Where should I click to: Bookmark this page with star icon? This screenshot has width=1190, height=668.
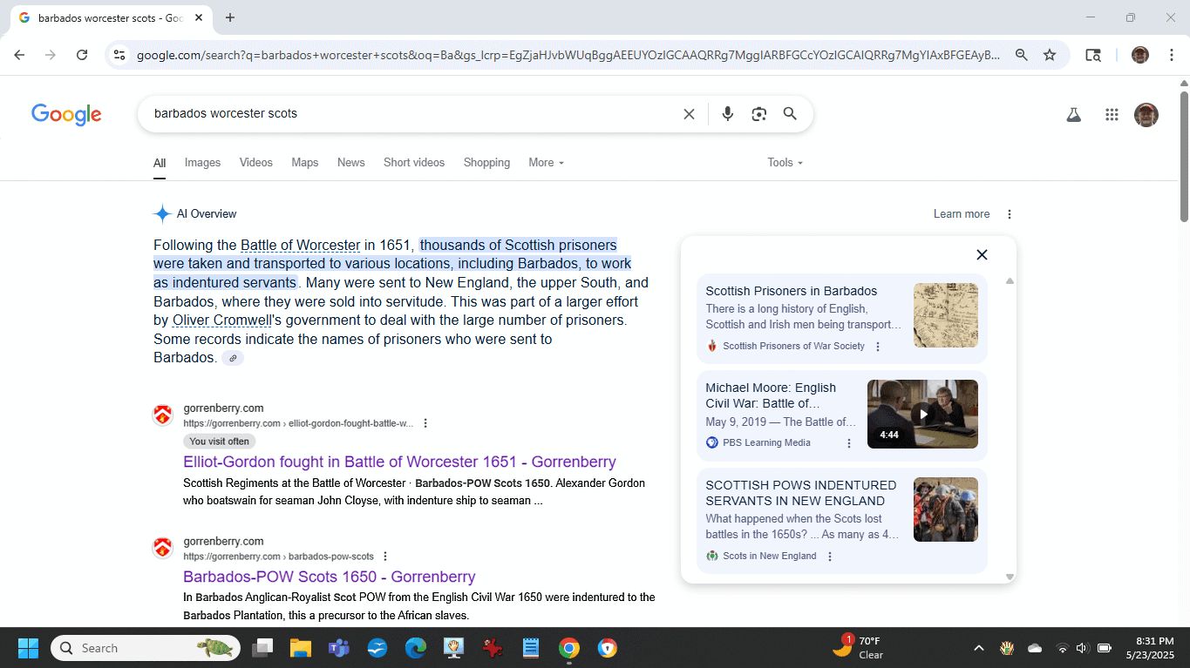[x=1050, y=55]
